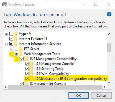Image resolution: width=115 pixels, height=102 pixels.
Task: Click the Windows Features title bar icon
Action: pos(5,4)
